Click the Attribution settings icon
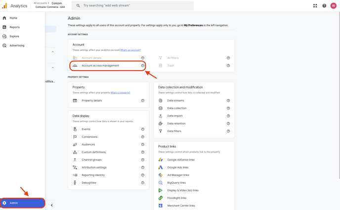The width and height of the screenshot is (340, 210). tap(75, 168)
